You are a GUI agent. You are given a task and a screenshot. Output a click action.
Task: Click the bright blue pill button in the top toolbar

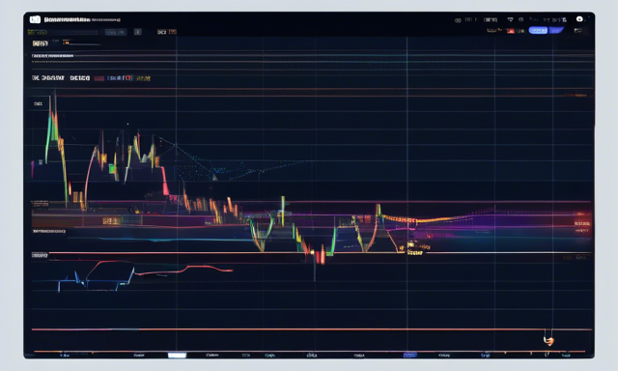[538, 30]
